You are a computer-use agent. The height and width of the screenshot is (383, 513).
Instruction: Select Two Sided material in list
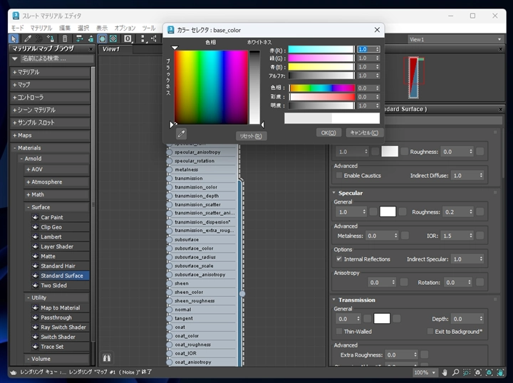[60, 285]
